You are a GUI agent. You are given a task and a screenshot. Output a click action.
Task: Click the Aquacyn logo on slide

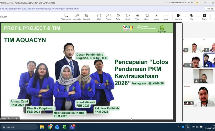(x=162, y=29)
